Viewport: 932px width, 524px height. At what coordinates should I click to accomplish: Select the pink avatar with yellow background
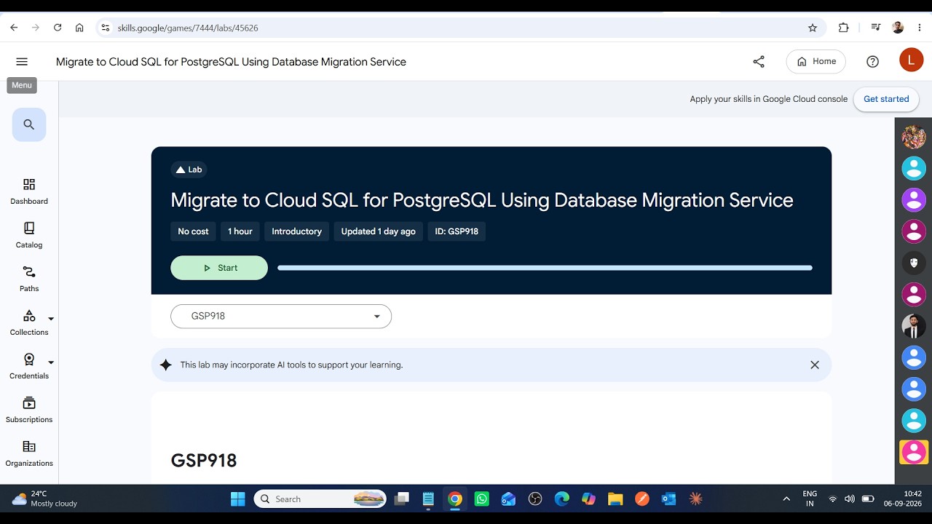pos(914,452)
